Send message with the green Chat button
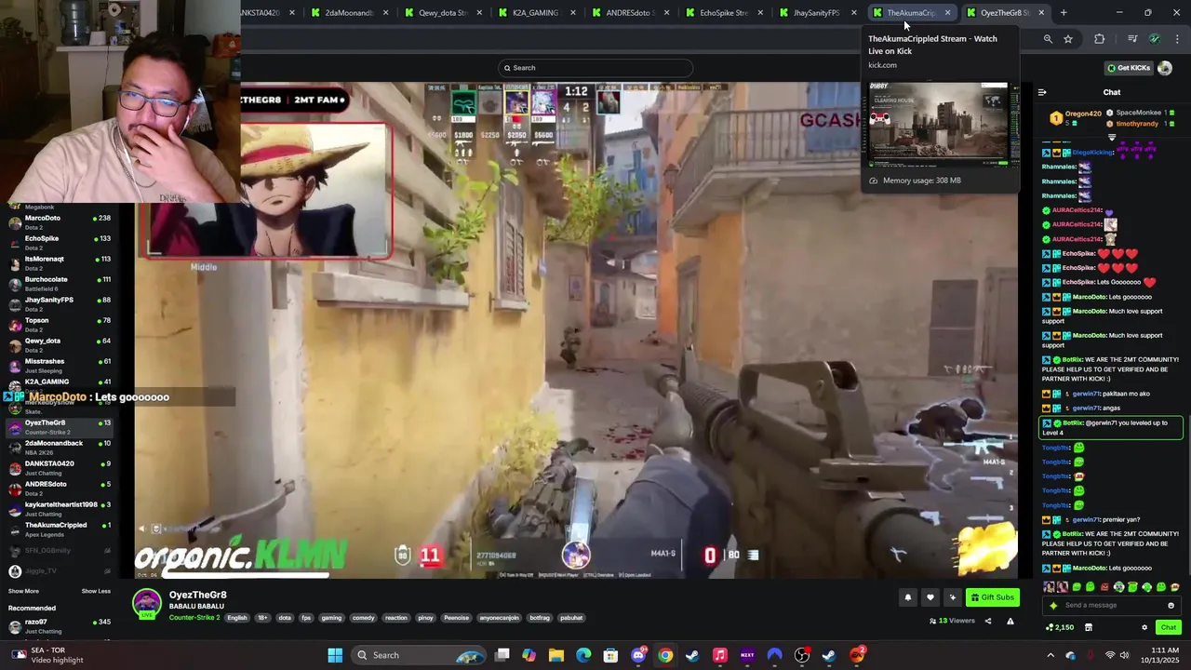Screen dimensions: 1191x670 [x=1168, y=627]
